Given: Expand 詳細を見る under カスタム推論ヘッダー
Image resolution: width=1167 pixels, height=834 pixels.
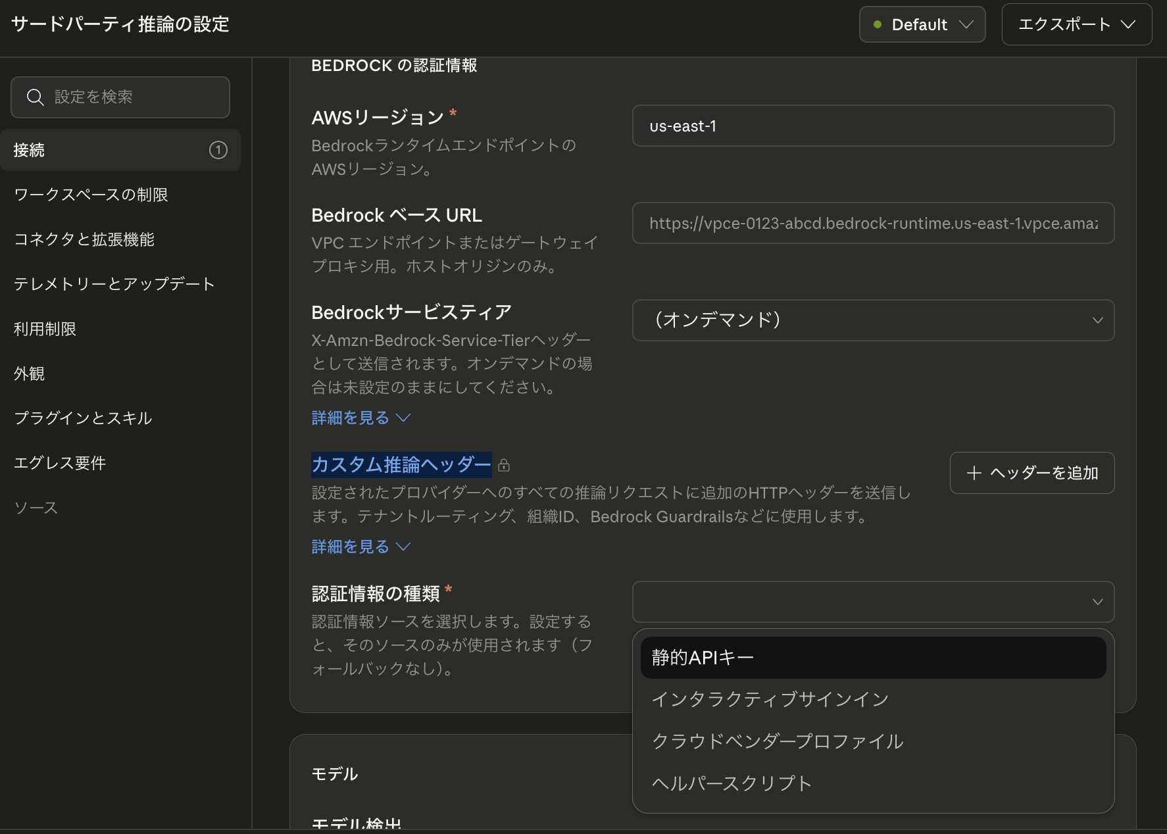Looking at the screenshot, I should click(x=361, y=547).
